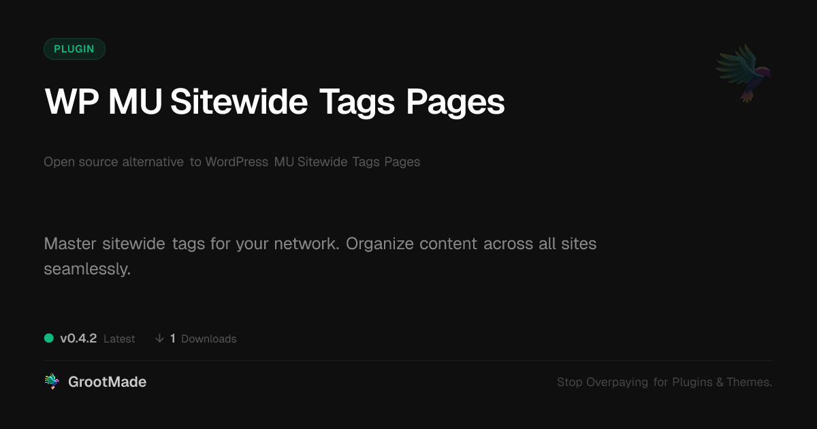Image resolution: width=817 pixels, height=429 pixels.
Task: Click the green status dot beside v0.4.2
Action: [49, 338]
